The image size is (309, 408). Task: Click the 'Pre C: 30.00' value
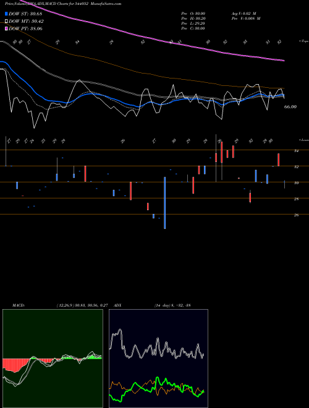(193, 28)
